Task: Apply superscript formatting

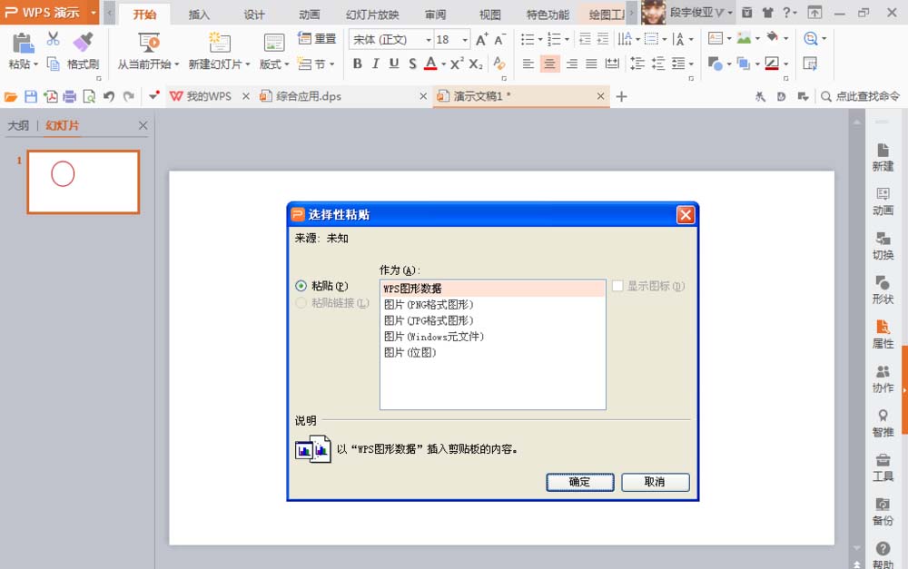Action: (x=457, y=64)
